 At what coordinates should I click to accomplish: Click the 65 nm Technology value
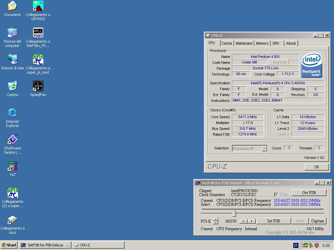241,74
